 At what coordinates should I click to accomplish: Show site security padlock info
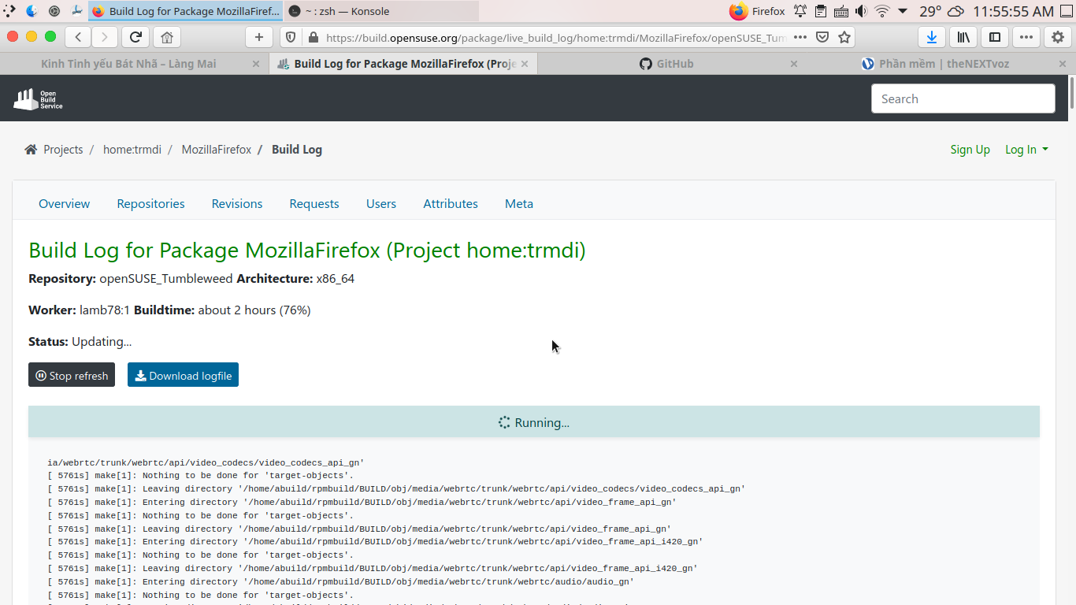tap(313, 37)
